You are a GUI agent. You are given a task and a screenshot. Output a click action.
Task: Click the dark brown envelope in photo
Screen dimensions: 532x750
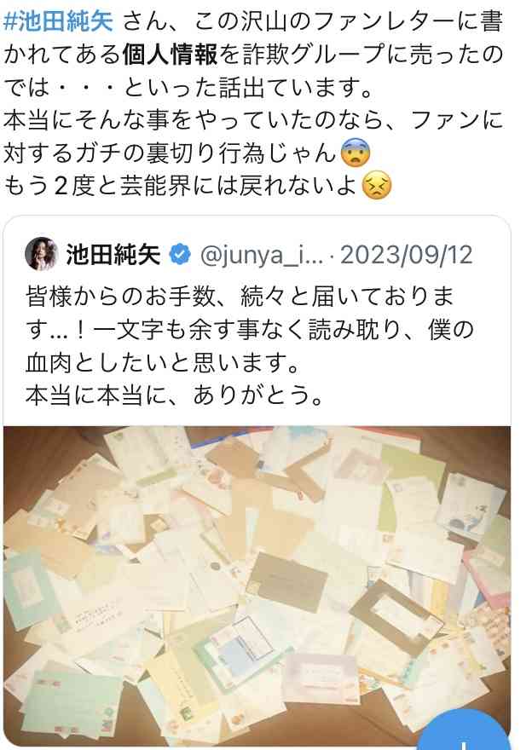(x=287, y=583)
